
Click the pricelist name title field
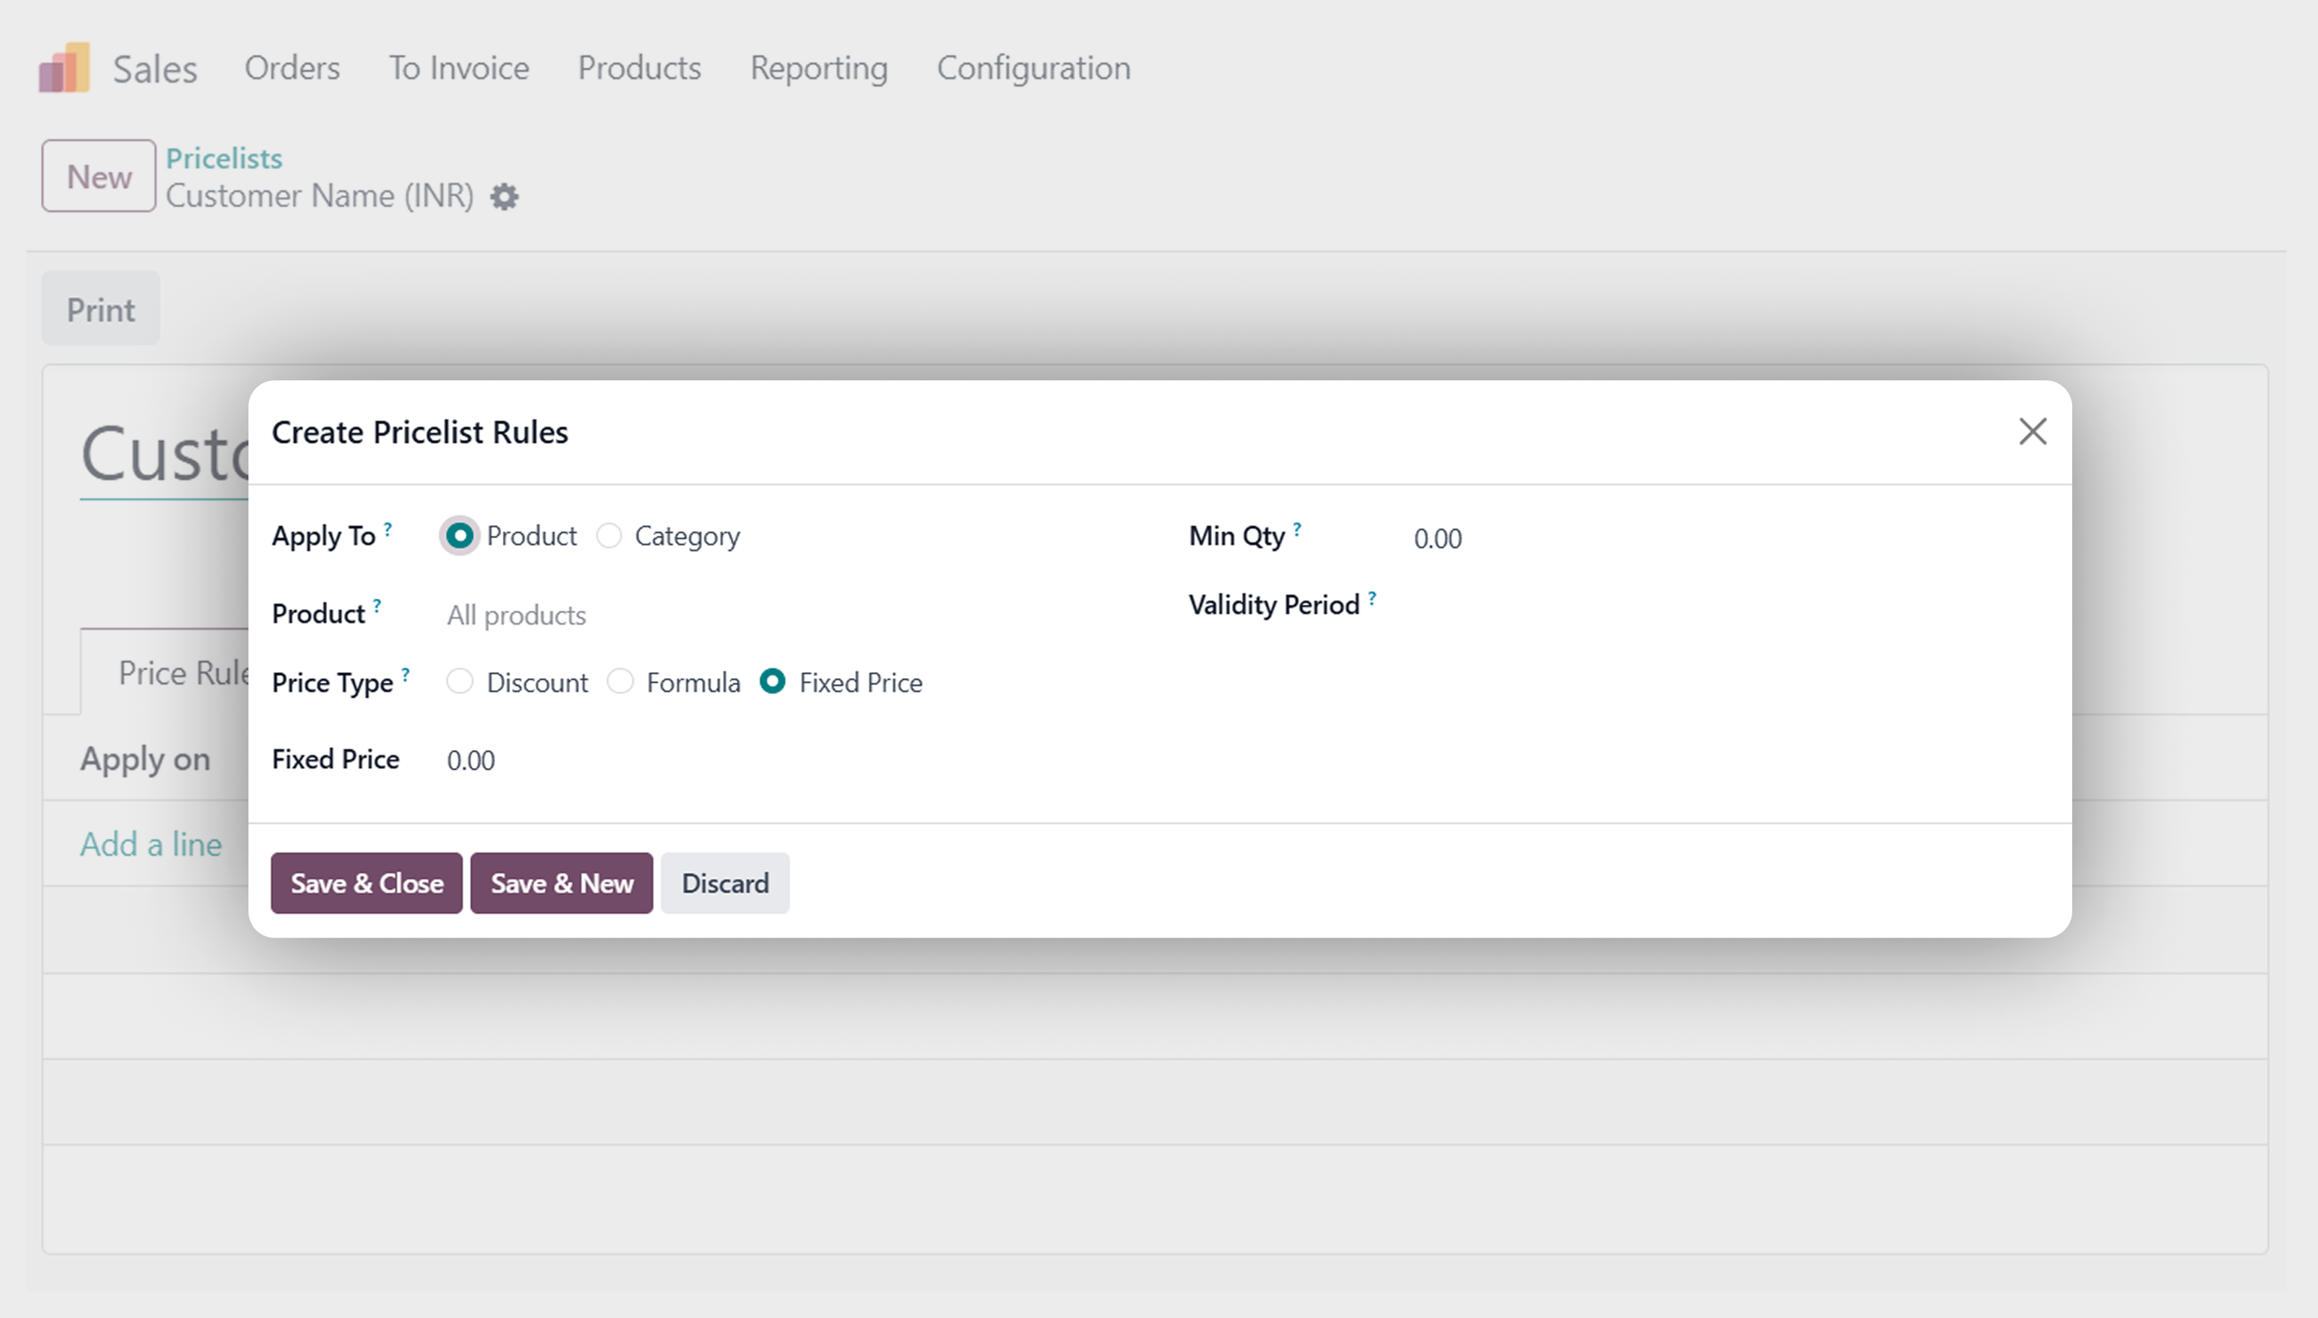164,456
